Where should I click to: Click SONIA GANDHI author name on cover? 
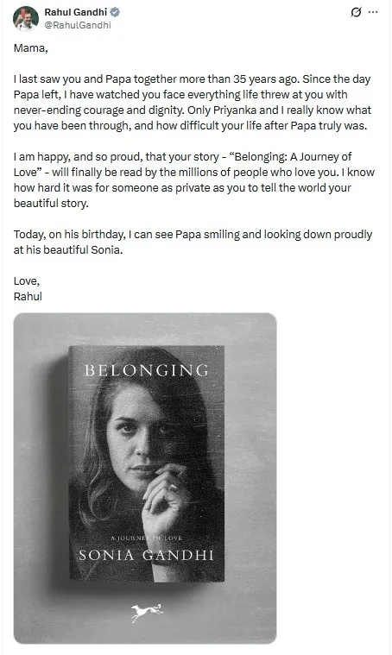(146, 555)
